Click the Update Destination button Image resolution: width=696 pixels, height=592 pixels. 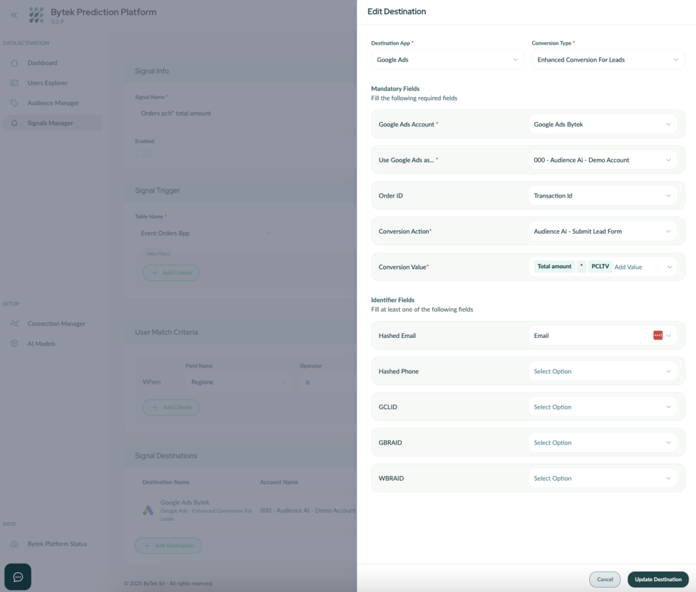[x=657, y=579]
